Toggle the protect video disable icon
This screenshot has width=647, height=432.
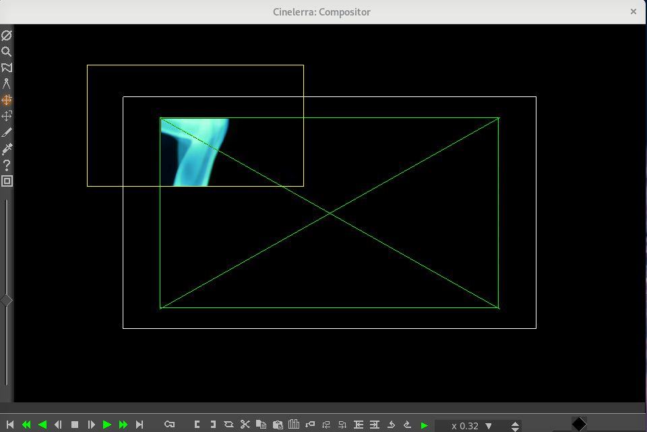(x=7, y=35)
